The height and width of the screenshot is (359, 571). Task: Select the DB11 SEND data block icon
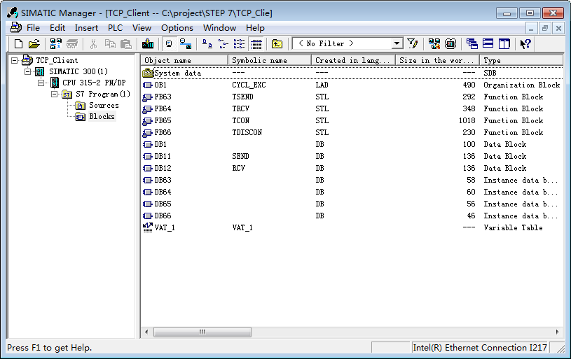[x=148, y=156]
